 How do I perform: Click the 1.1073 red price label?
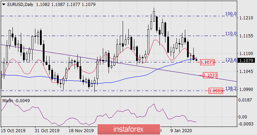(x=208, y=62)
